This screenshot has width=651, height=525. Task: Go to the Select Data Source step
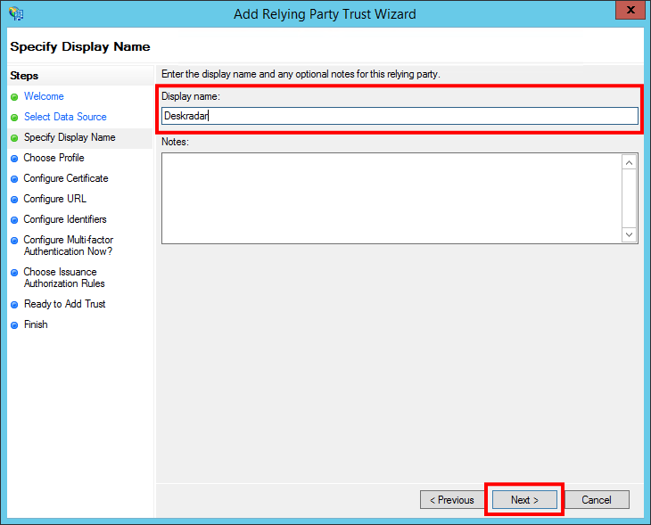point(65,117)
